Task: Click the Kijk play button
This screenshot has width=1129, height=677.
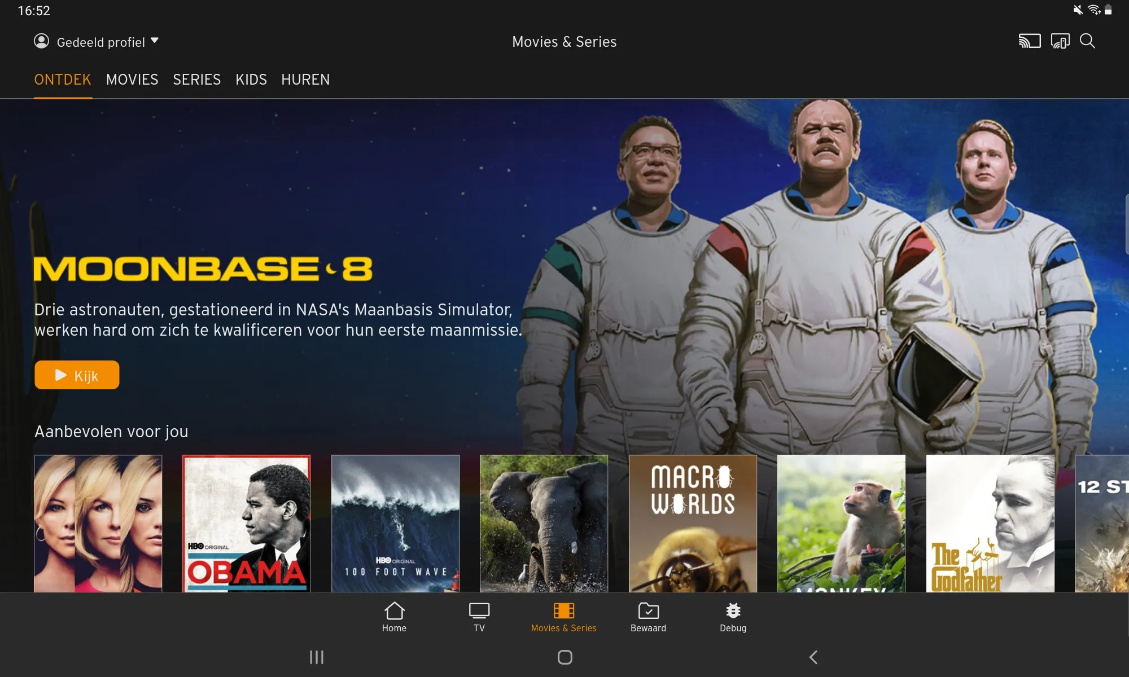Action: click(77, 375)
